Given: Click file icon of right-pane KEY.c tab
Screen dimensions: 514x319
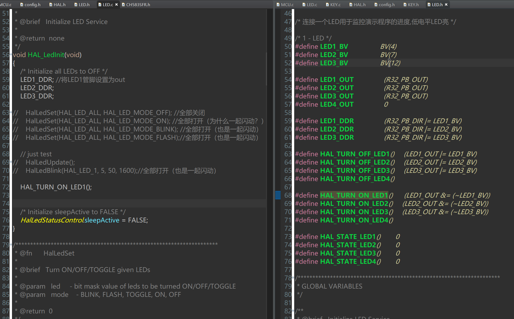Looking at the screenshot, I should click(327, 5).
